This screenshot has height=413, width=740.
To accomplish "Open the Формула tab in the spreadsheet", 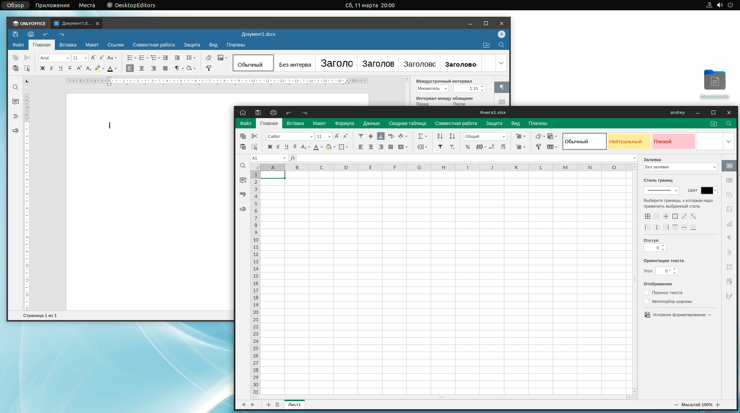I will (344, 123).
